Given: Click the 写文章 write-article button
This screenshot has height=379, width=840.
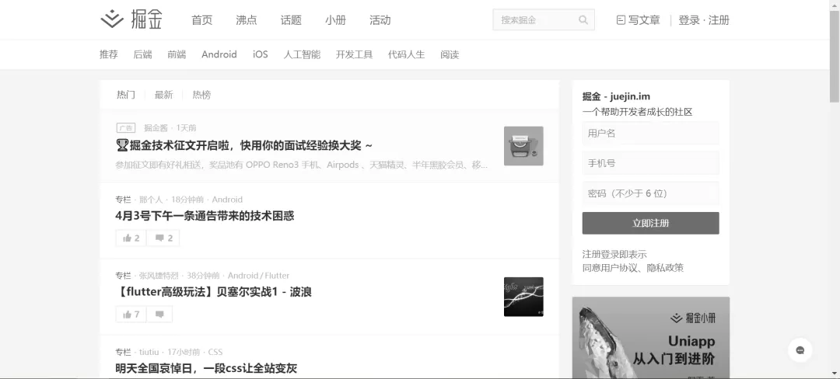Looking at the screenshot, I should pyautogui.click(x=639, y=20).
